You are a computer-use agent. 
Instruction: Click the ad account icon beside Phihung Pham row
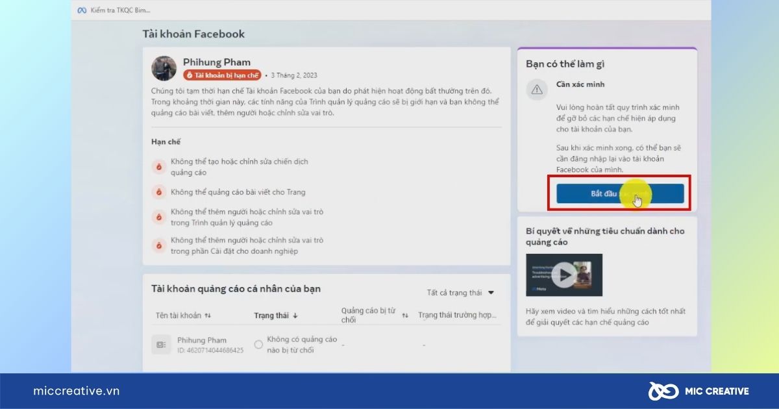[x=162, y=345]
